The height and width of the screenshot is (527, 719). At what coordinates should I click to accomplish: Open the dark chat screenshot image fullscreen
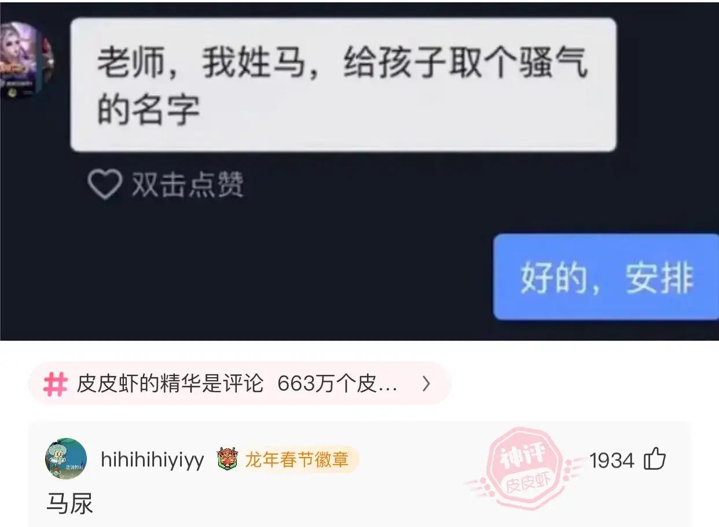(359, 171)
